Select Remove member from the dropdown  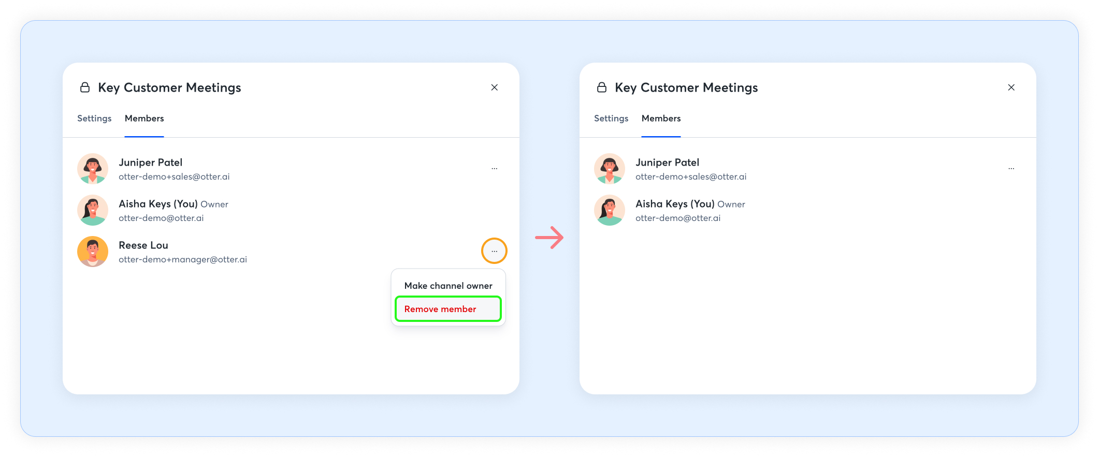coord(440,309)
